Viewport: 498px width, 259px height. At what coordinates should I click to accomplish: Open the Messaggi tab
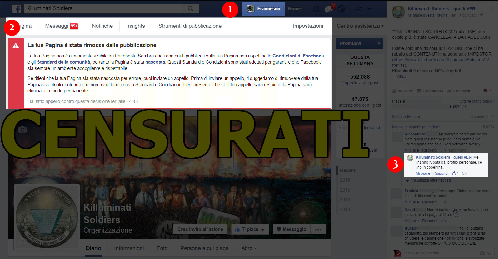click(x=62, y=26)
